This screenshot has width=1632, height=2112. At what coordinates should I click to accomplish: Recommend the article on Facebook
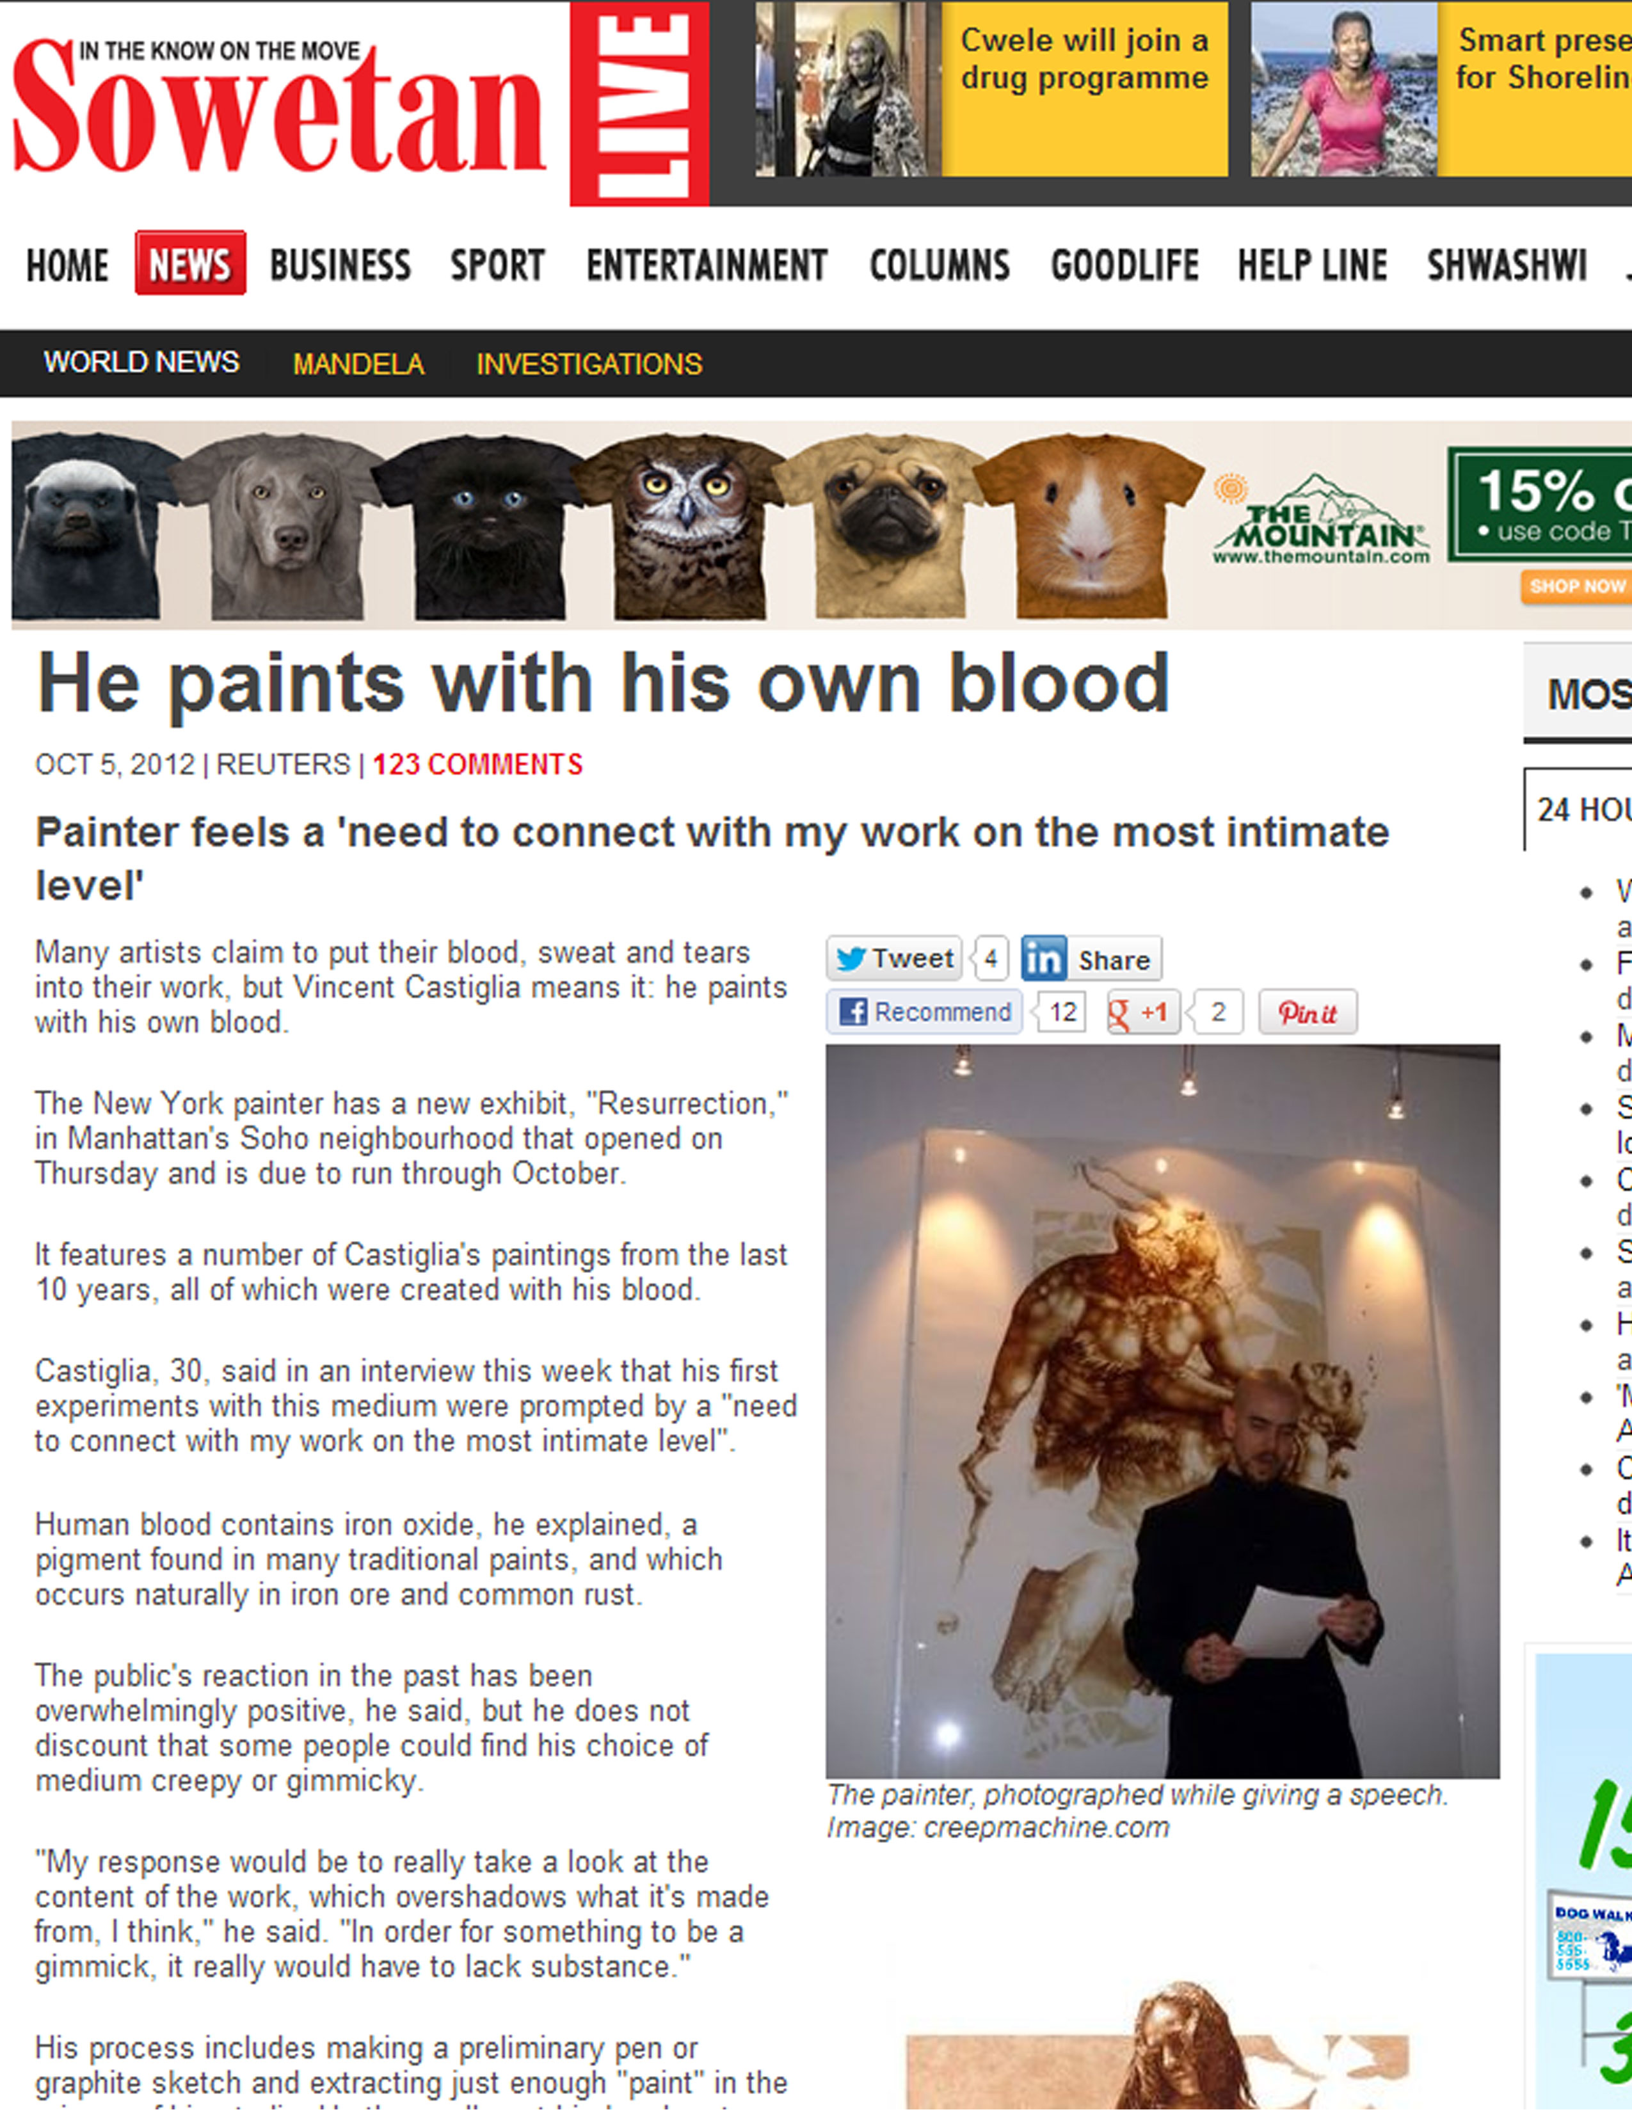pos(924,1011)
